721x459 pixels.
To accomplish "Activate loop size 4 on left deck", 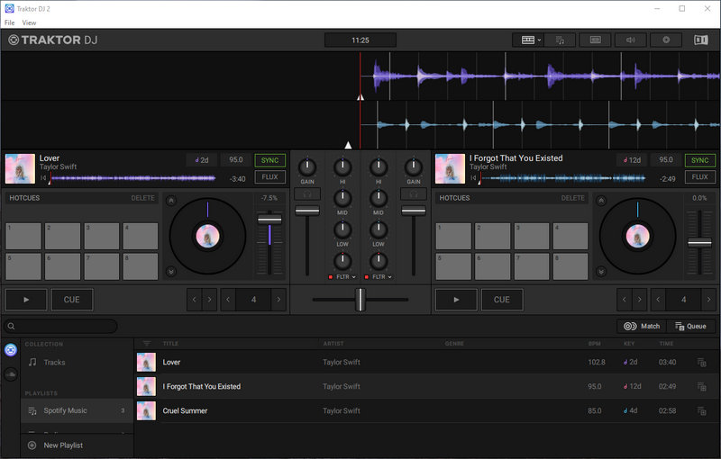I will tap(253, 300).
